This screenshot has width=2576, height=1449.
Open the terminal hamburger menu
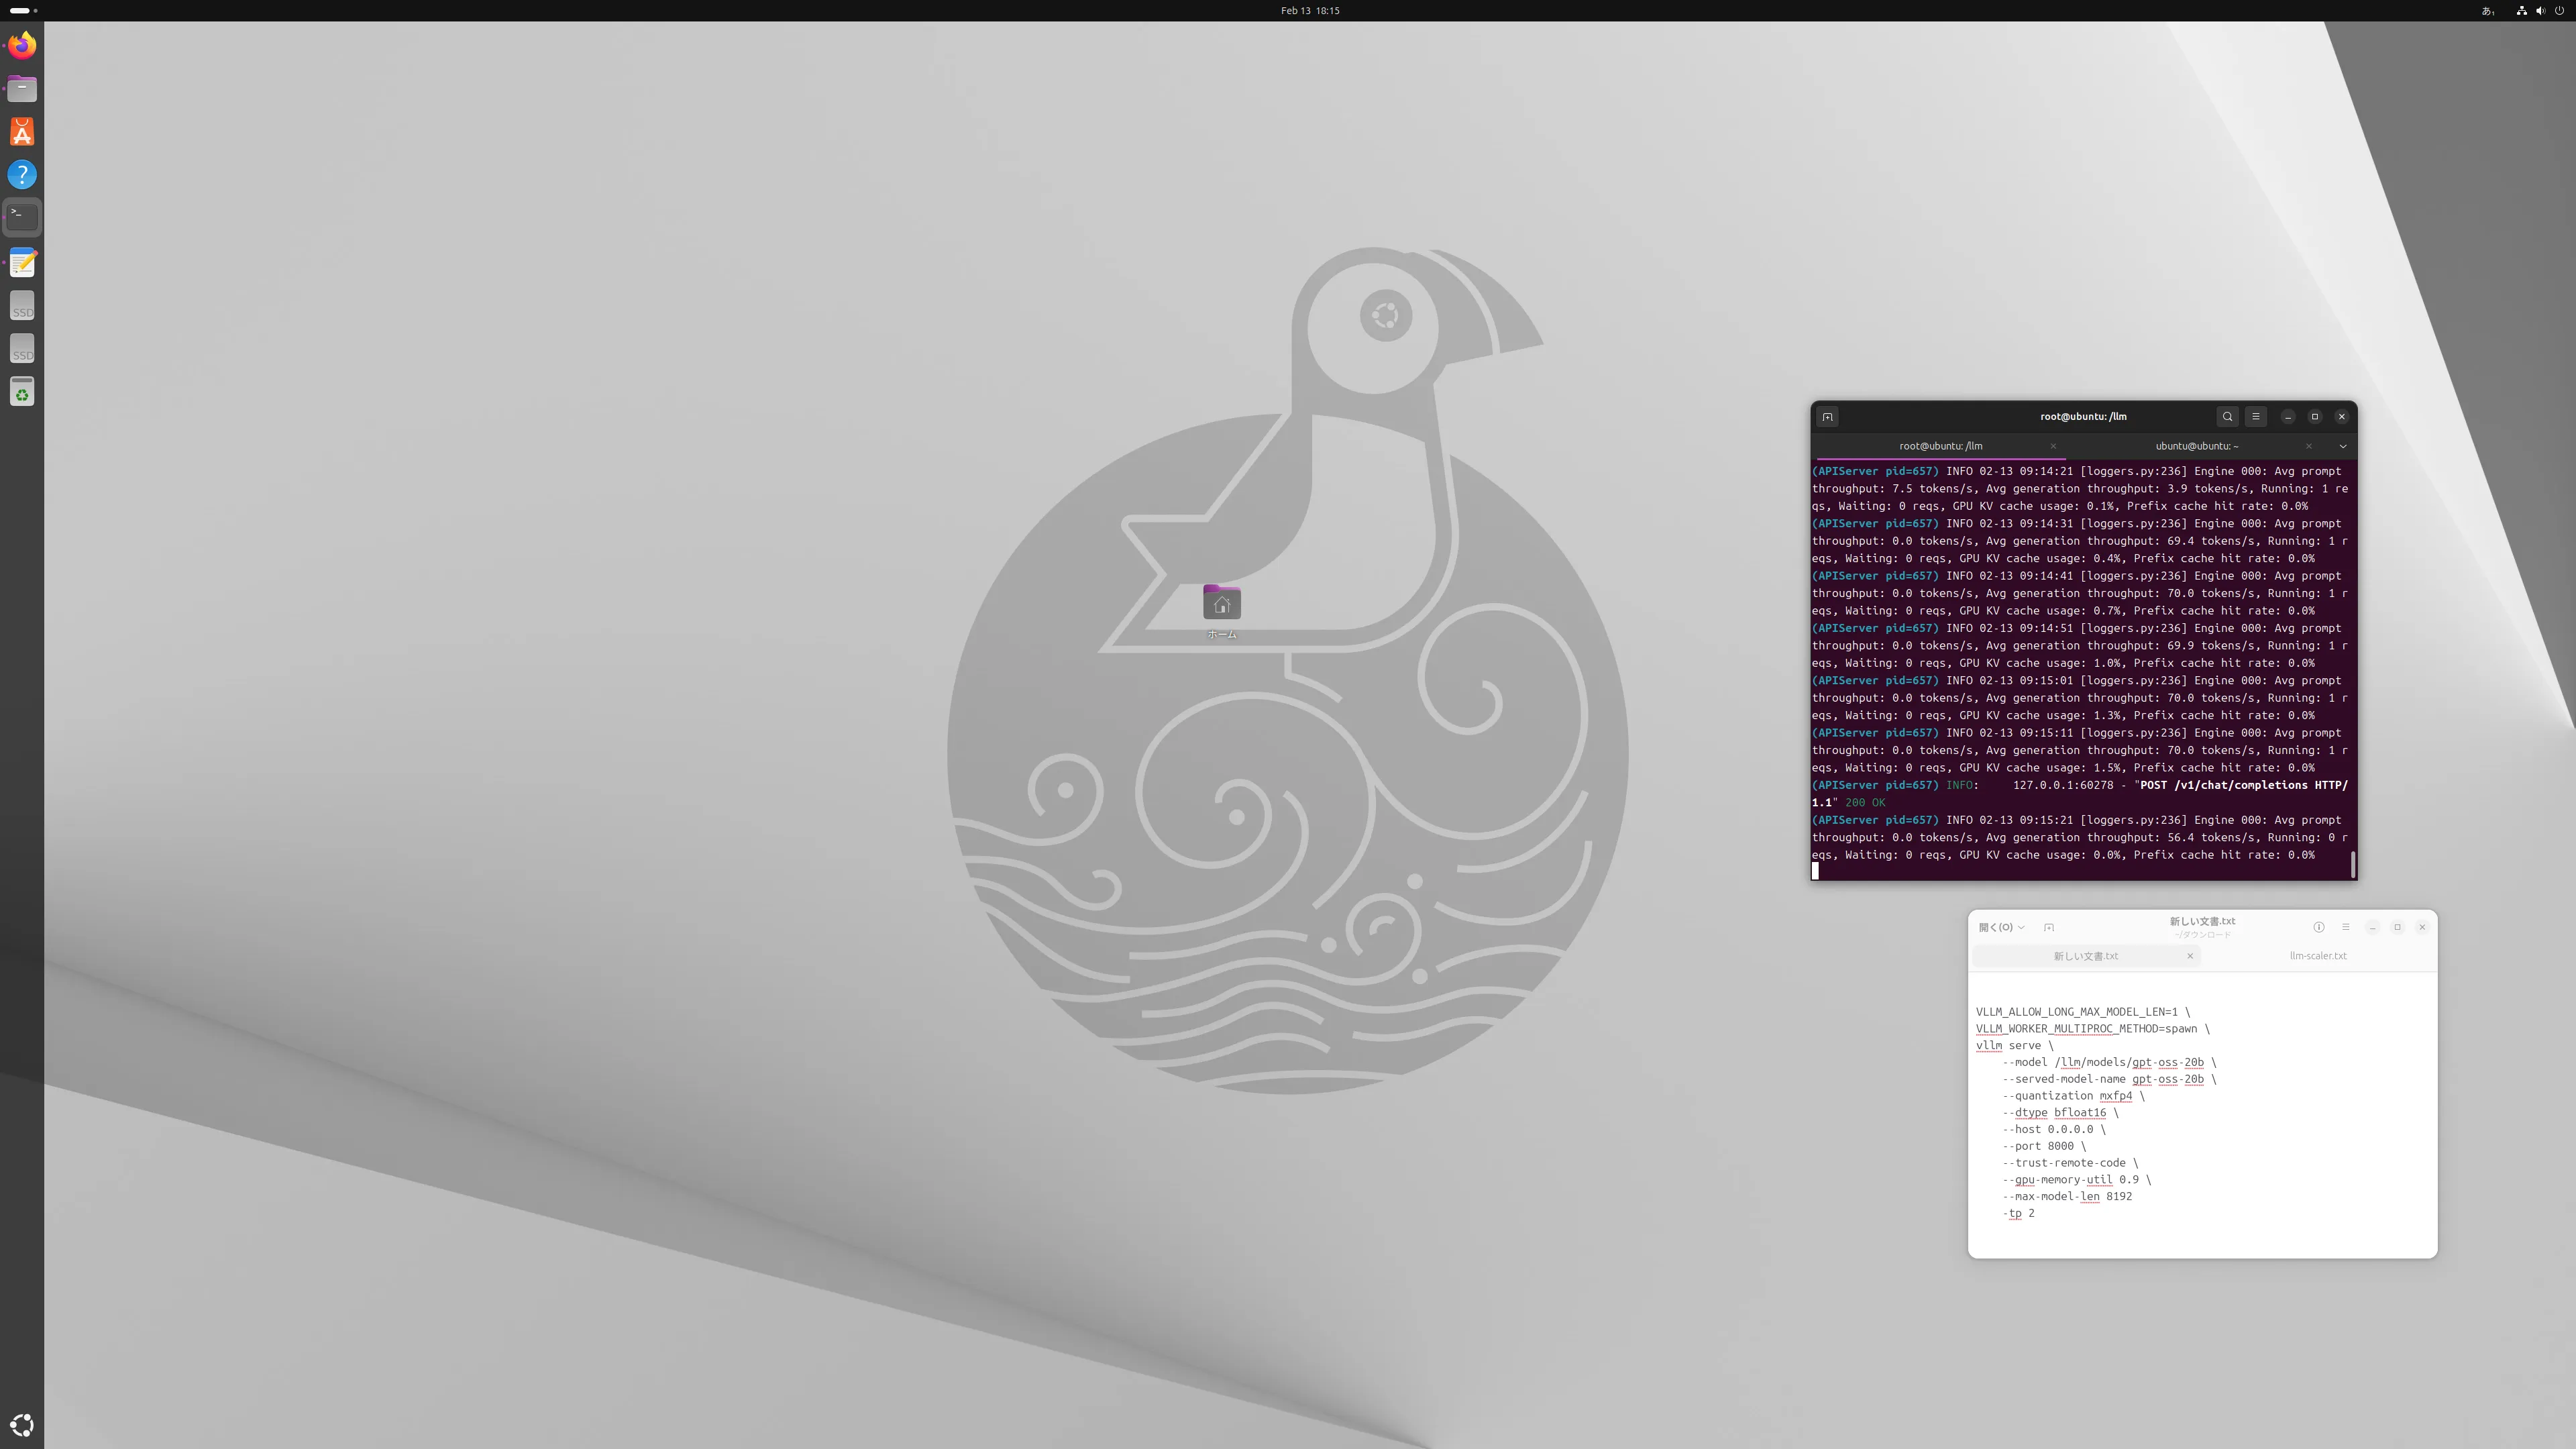click(x=2255, y=417)
